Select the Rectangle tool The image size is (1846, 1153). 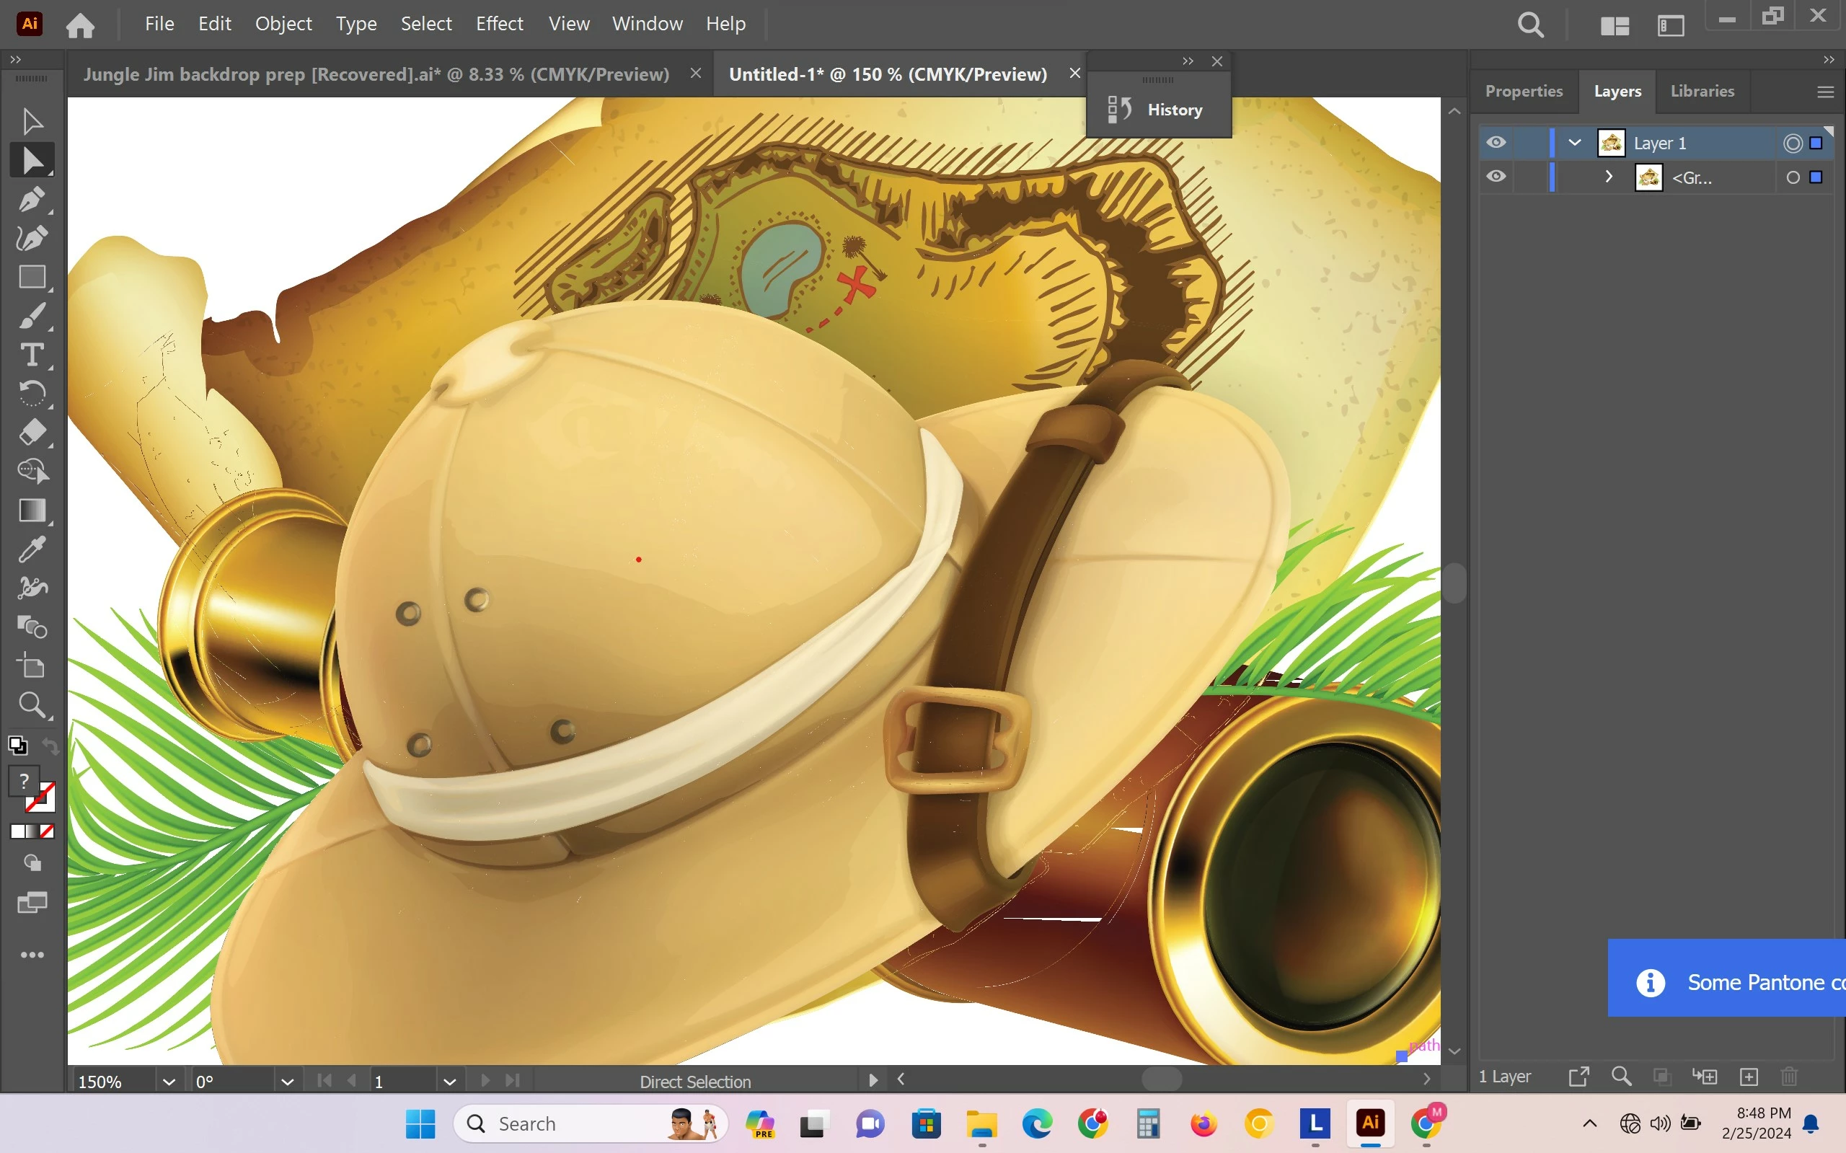pos(31,277)
